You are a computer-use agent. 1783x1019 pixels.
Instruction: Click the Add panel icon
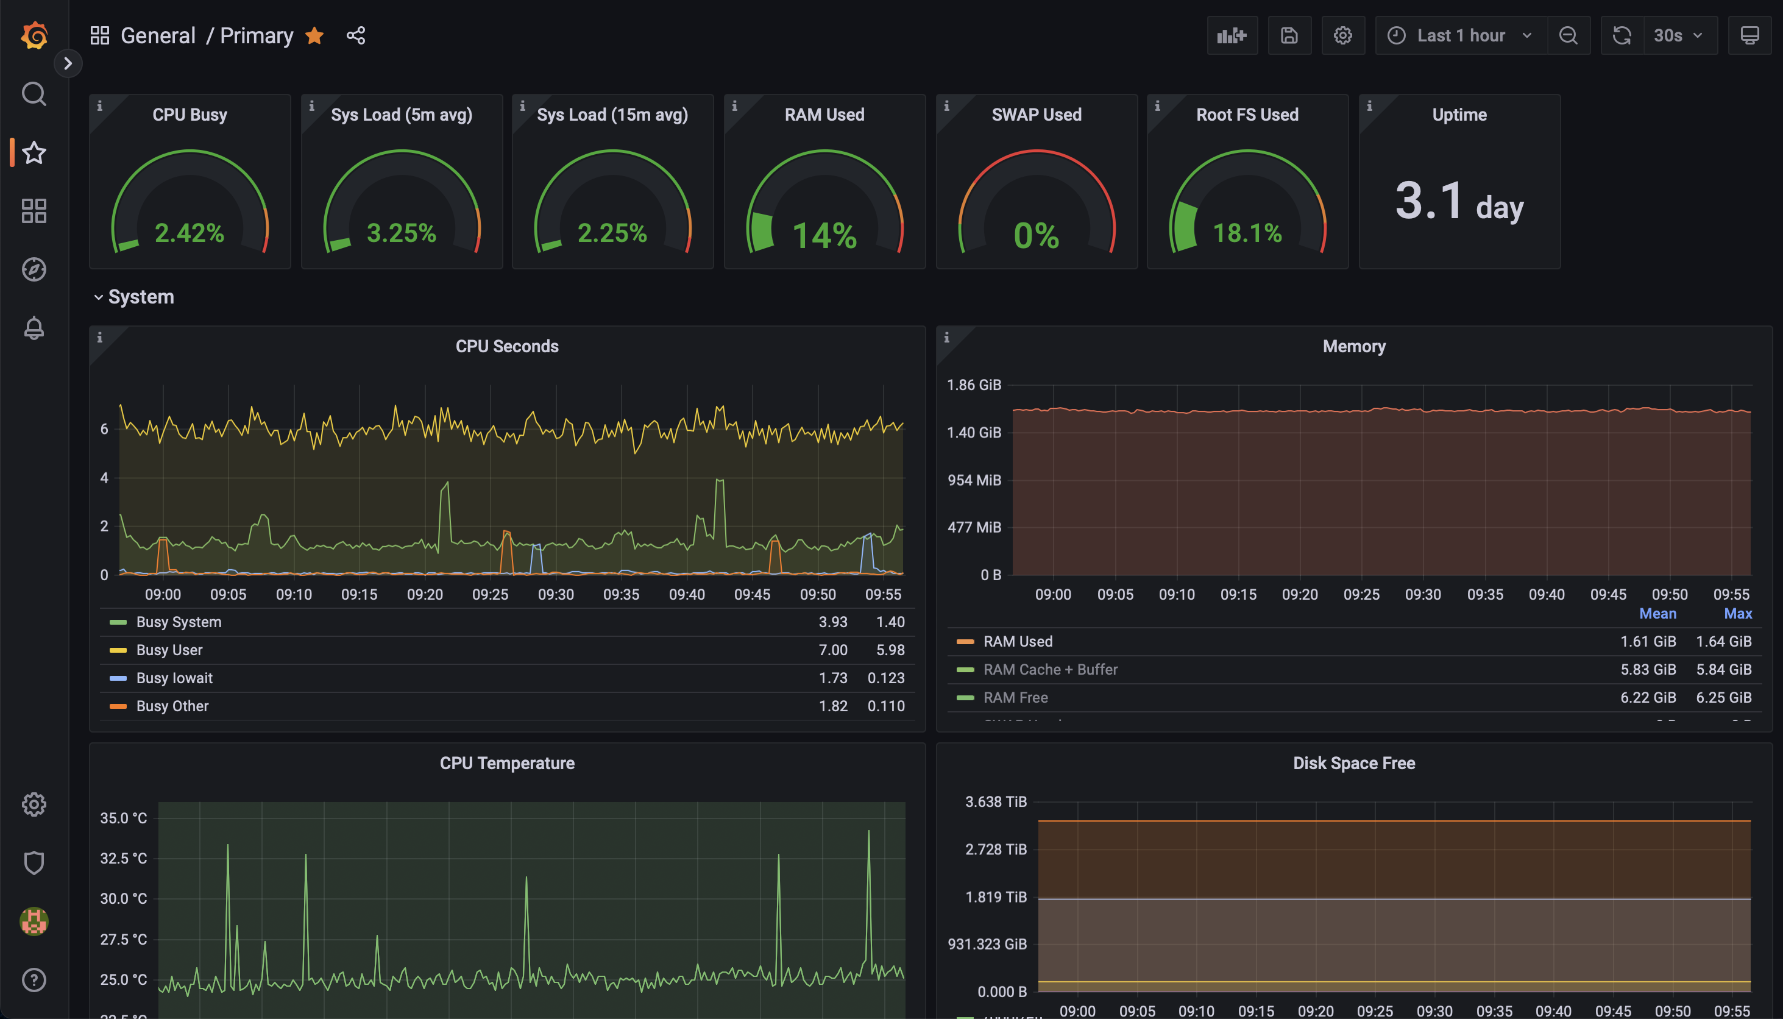click(x=1232, y=36)
